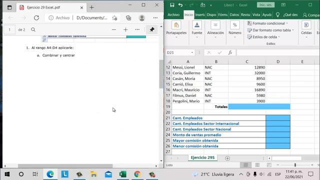Click the Edge address bar
Screen dimensions: 320x180
pyautogui.click(x=82, y=18)
